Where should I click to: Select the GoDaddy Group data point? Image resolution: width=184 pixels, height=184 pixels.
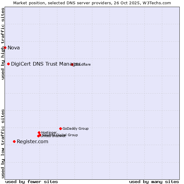60,128
